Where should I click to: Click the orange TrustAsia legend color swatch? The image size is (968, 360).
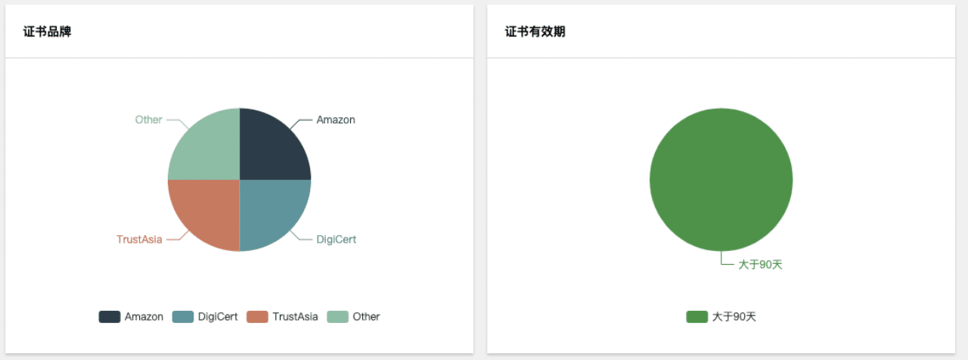[x=258, y=317]
